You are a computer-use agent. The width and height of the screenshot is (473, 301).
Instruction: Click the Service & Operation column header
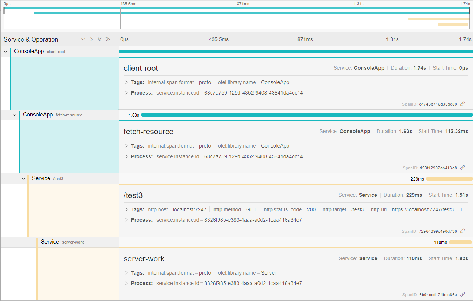[x=31, y=39]
